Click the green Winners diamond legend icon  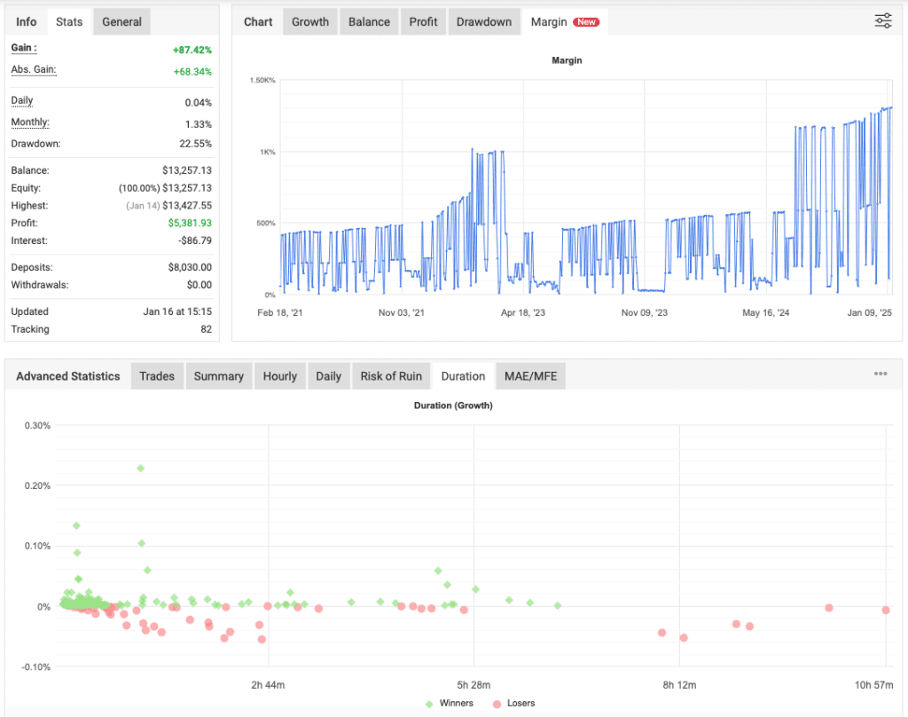(x=430, y=703)
